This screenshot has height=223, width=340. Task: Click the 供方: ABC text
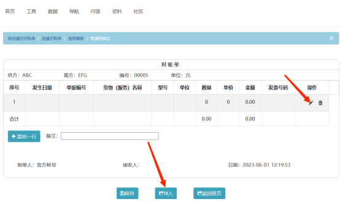coord(20,76)
